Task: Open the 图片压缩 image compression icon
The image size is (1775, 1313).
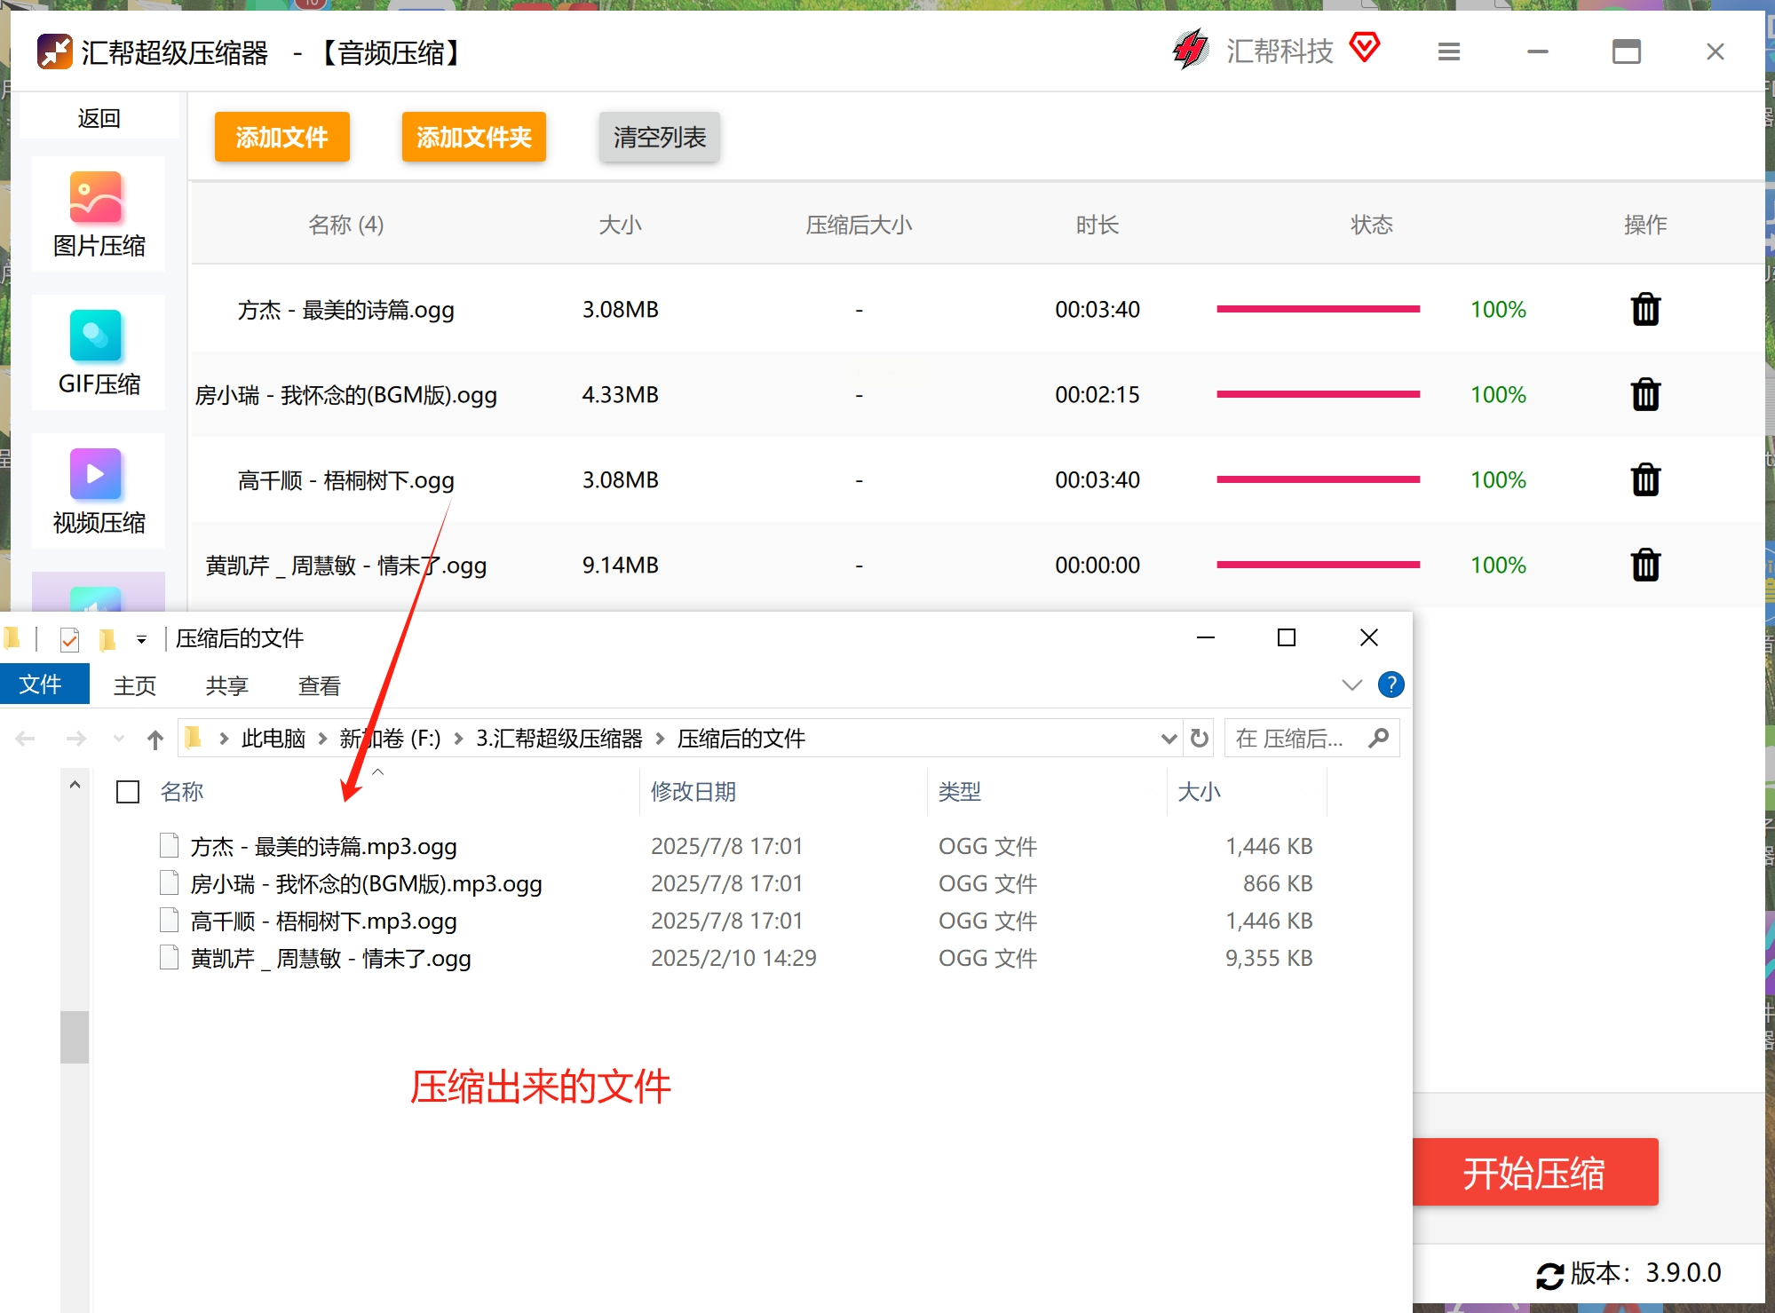Action: click(96, 197)
